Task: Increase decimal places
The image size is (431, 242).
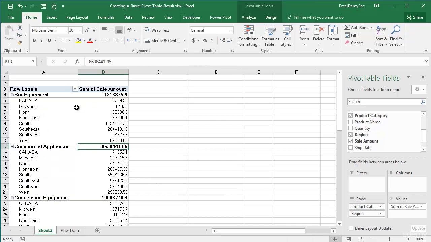Action: click(222, 40)
